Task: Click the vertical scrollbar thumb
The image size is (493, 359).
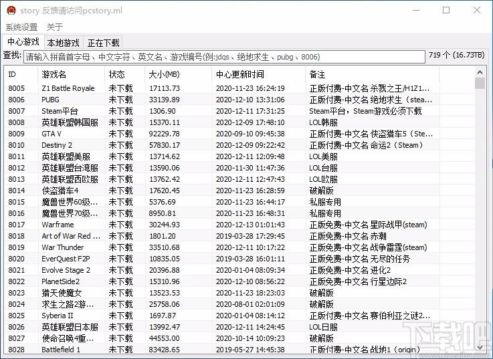Action: (480, 84)
